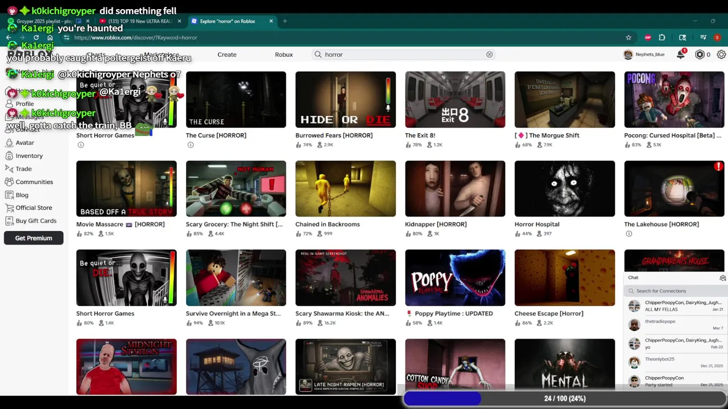Open the browser extensions puzzle icon
This screenshot has width=728, height=409.
coord(662,37)
